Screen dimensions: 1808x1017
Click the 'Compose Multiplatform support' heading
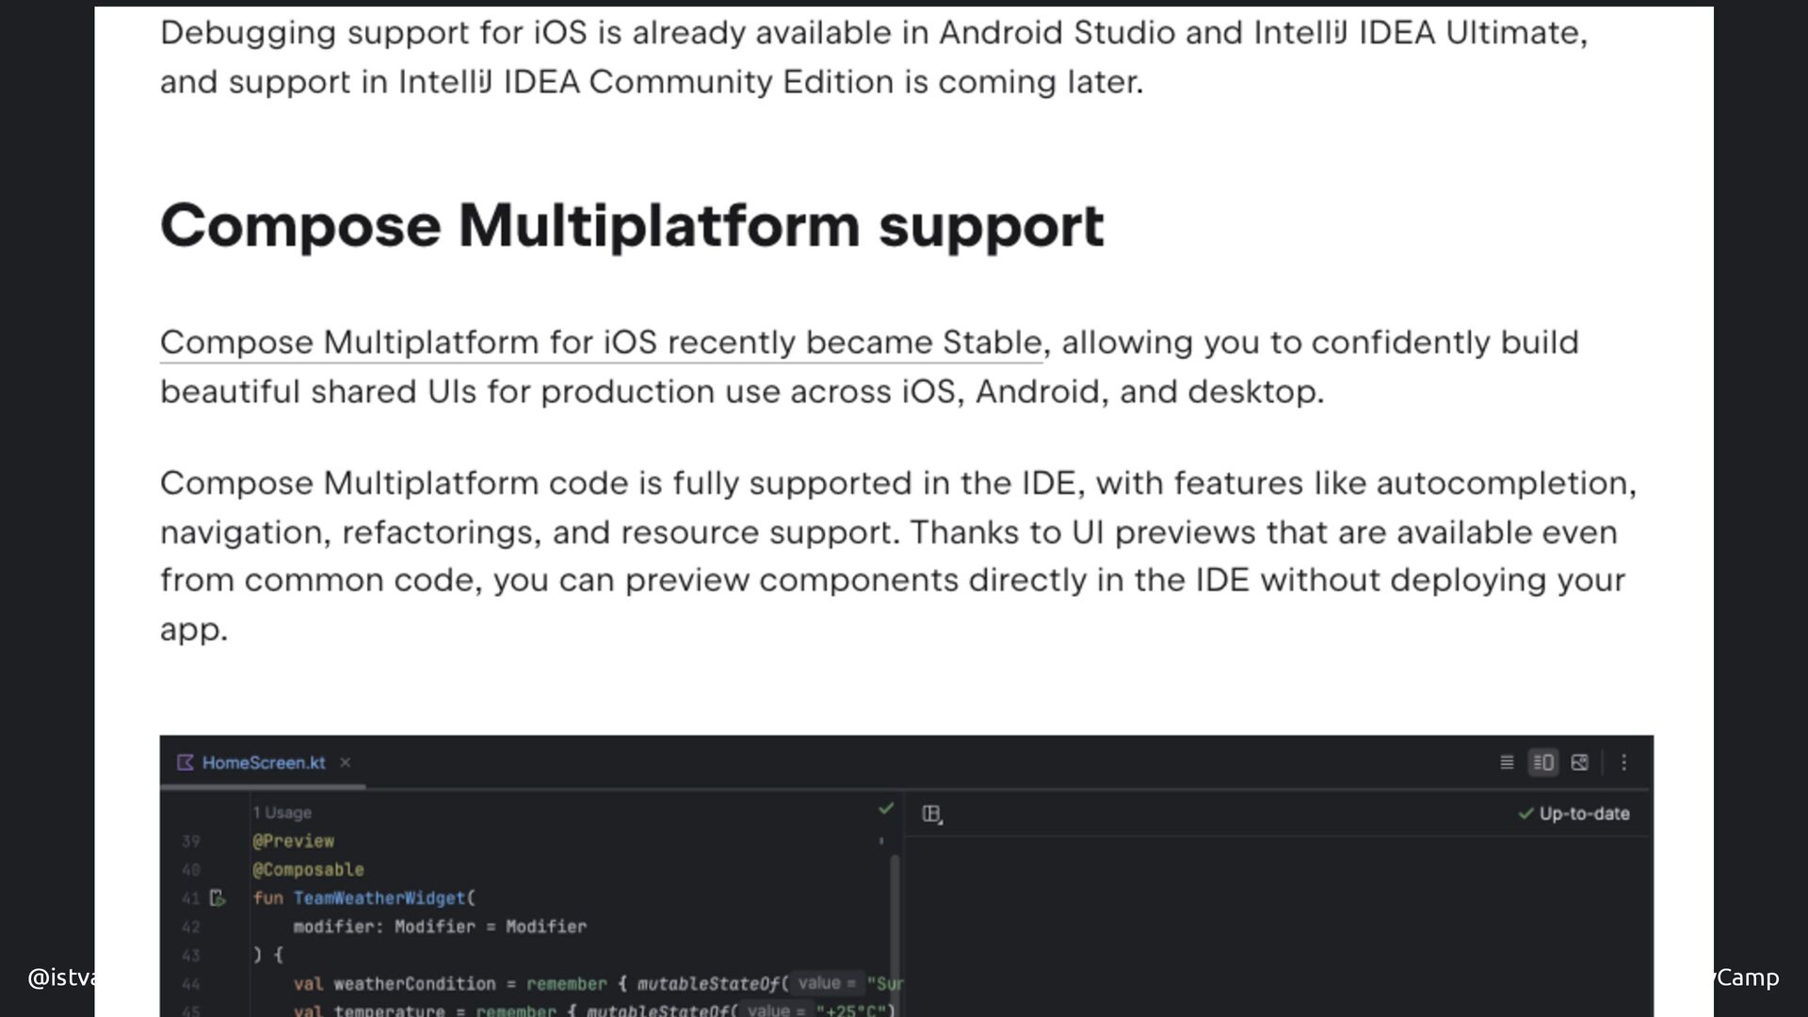click(631, 226)
